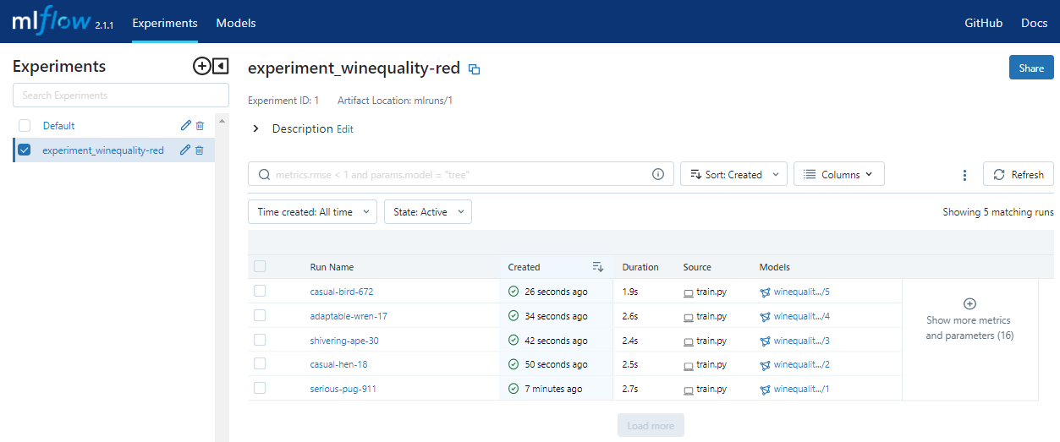The image size is (1060, 442).
Task: Edit the experiment description
Action: pos(345,129)
